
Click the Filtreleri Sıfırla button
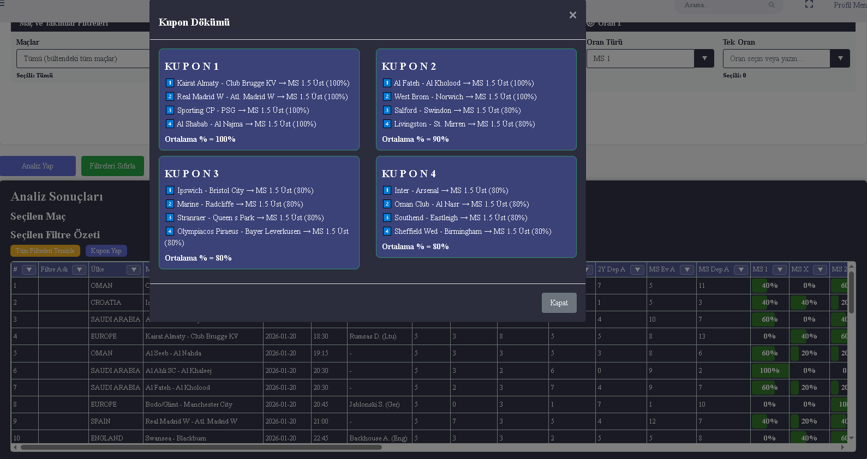coord(112,166)
